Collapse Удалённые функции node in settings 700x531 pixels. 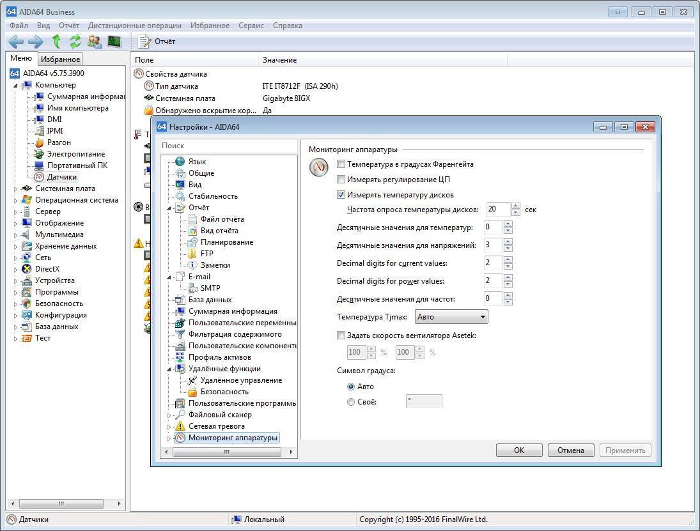click(x=169, y=369)
